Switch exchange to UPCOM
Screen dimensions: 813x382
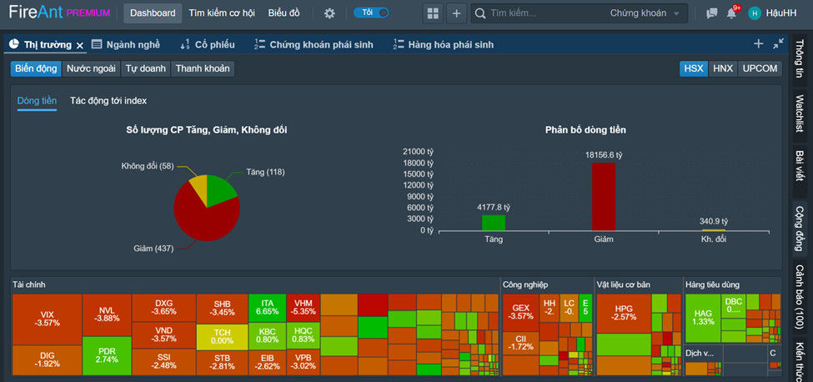pyautogui.click(x=760, y=68)
